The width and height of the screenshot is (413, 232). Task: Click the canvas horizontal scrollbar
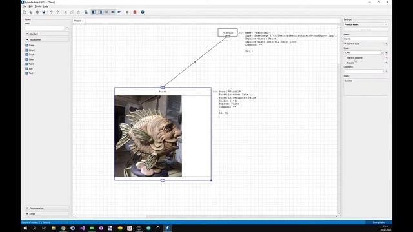(x=205, y=217)
